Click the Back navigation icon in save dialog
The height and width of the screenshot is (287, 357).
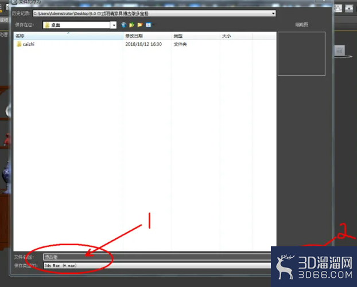click(123, 25)
